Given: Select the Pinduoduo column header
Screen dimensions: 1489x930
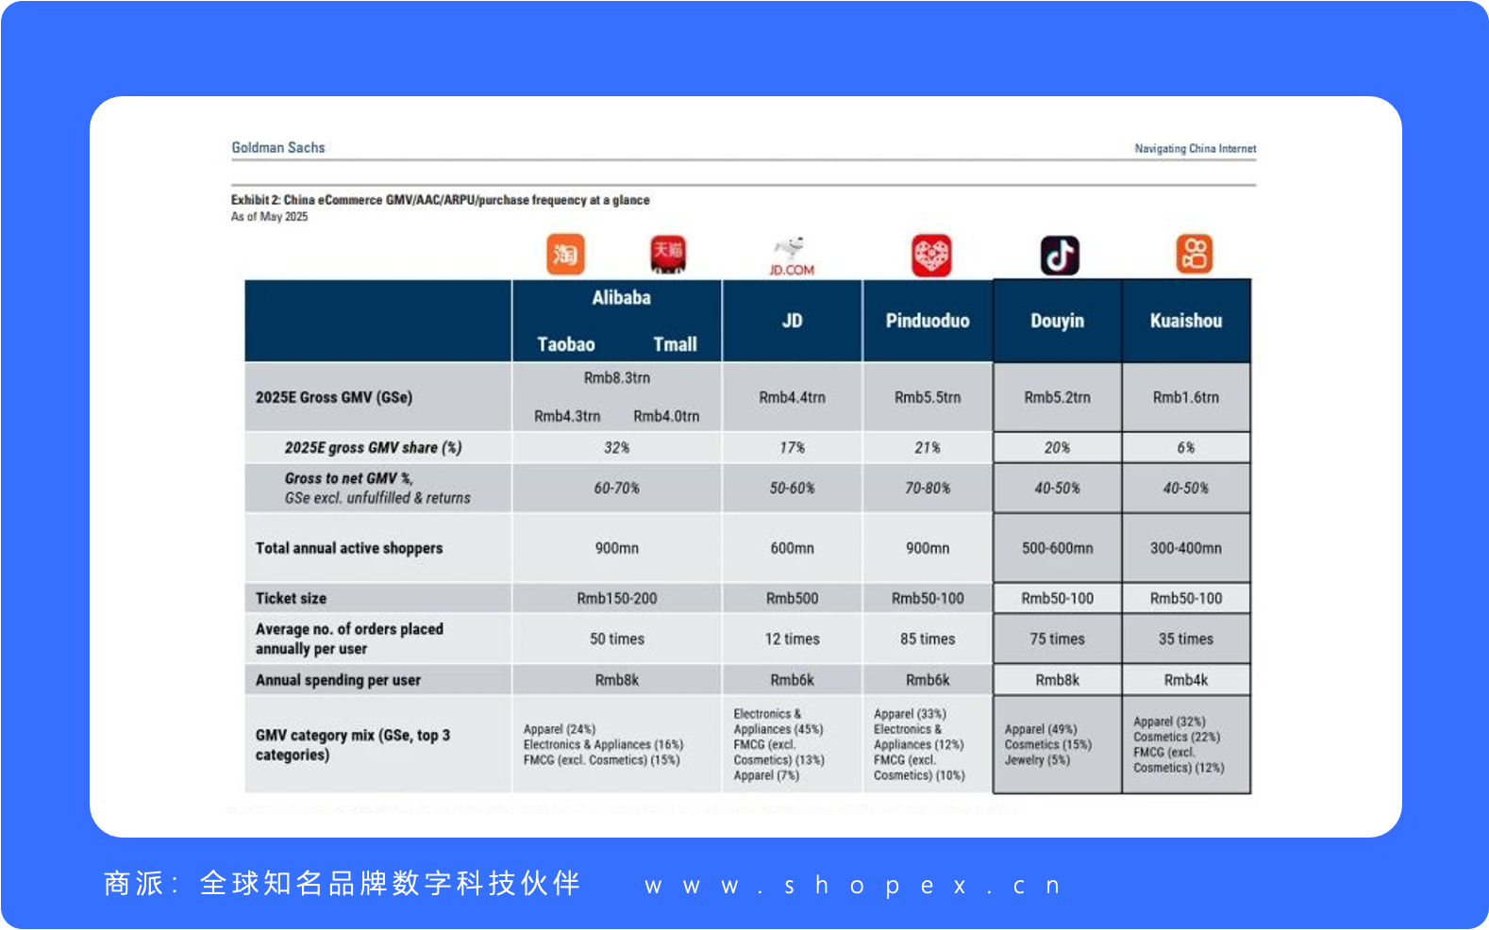Looking at the screenshot, I should 928,321.
